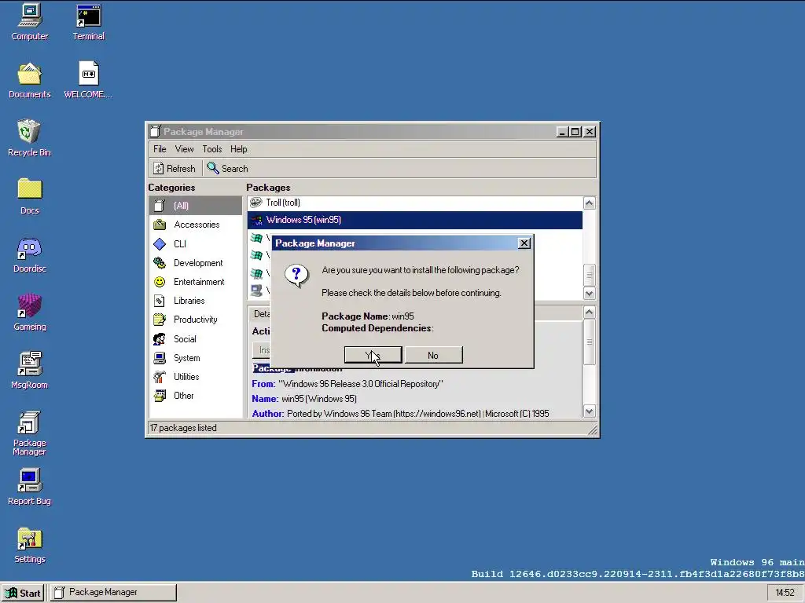
Task: Launch the Gameing cube icon
Action: pos(29,312)
